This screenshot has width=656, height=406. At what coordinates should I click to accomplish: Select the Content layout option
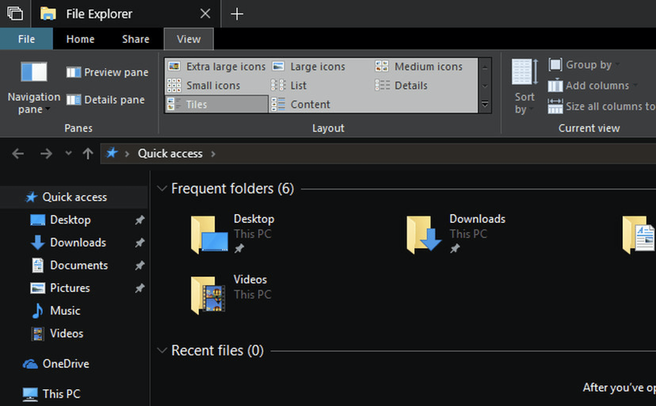pyautogui.click(x=301, y=105)
